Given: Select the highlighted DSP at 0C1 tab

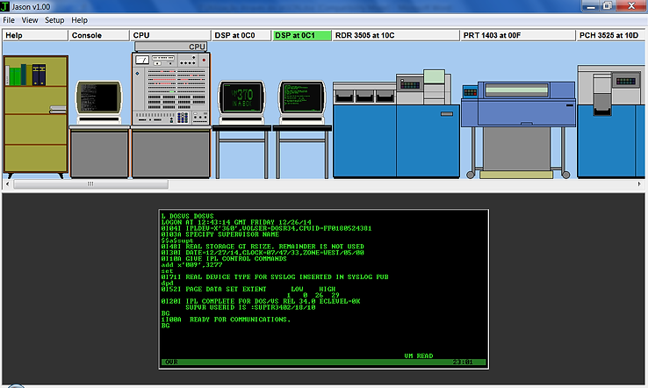Looking at the screenshot, I should (302, 35).
